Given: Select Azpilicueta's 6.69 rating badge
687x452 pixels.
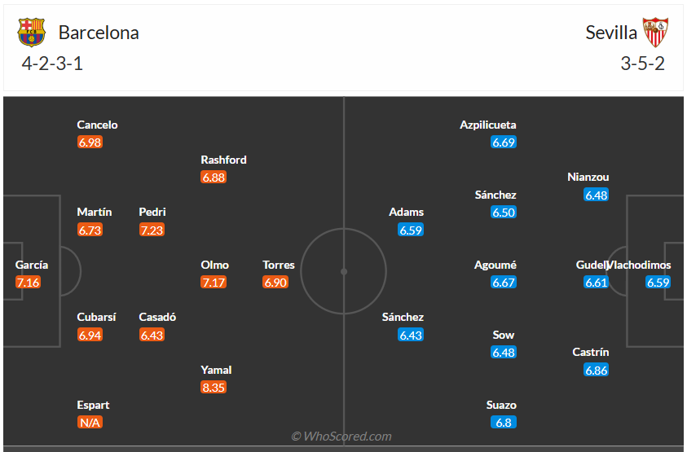Looking at the screenshot, I should pos(504,143).
